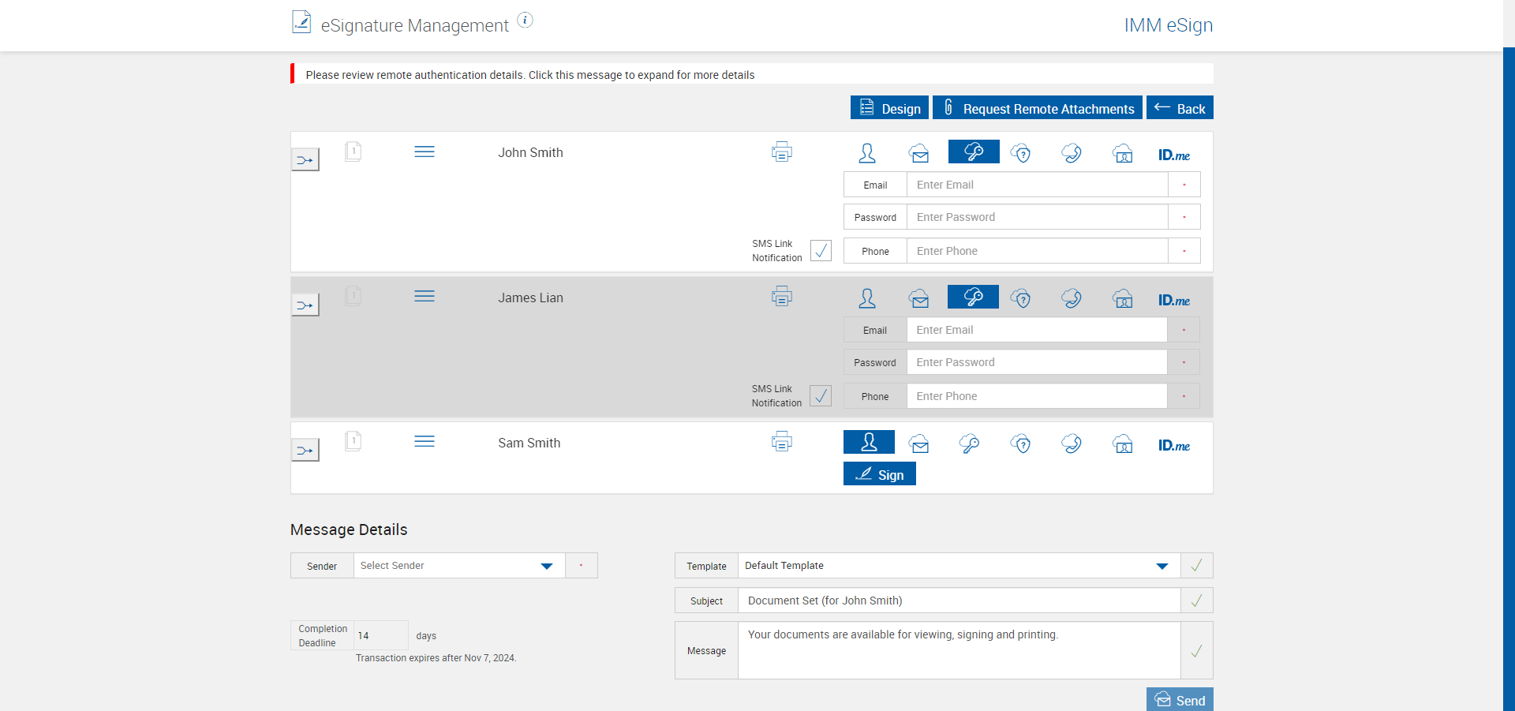Choose security question shield icon for Sam Smith
The width and height of the screenshot is (1515, 711).
[1020, 443]
